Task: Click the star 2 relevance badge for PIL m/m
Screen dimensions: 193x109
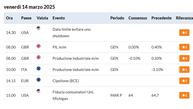Action: pos(184,47)
